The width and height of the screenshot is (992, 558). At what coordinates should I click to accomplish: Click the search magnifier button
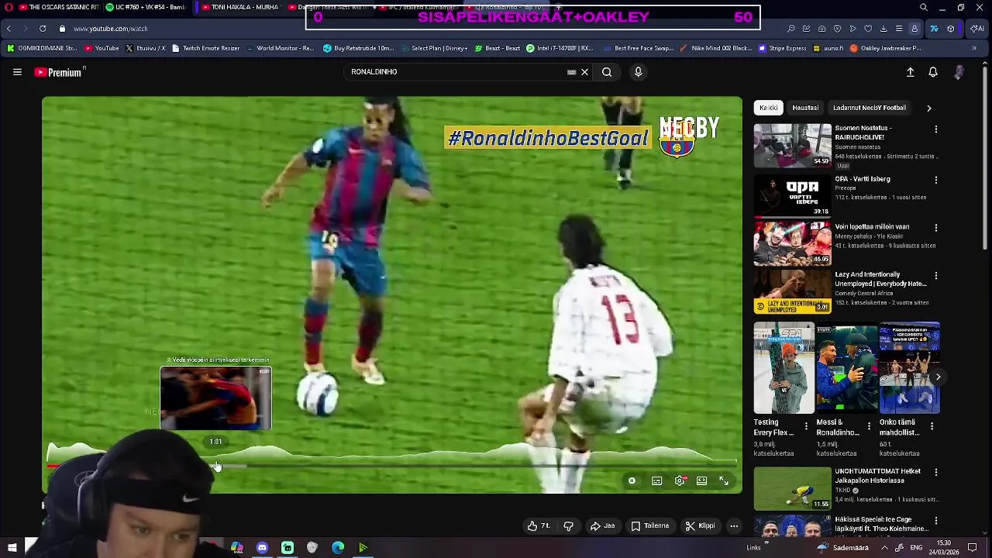point(607,72)
